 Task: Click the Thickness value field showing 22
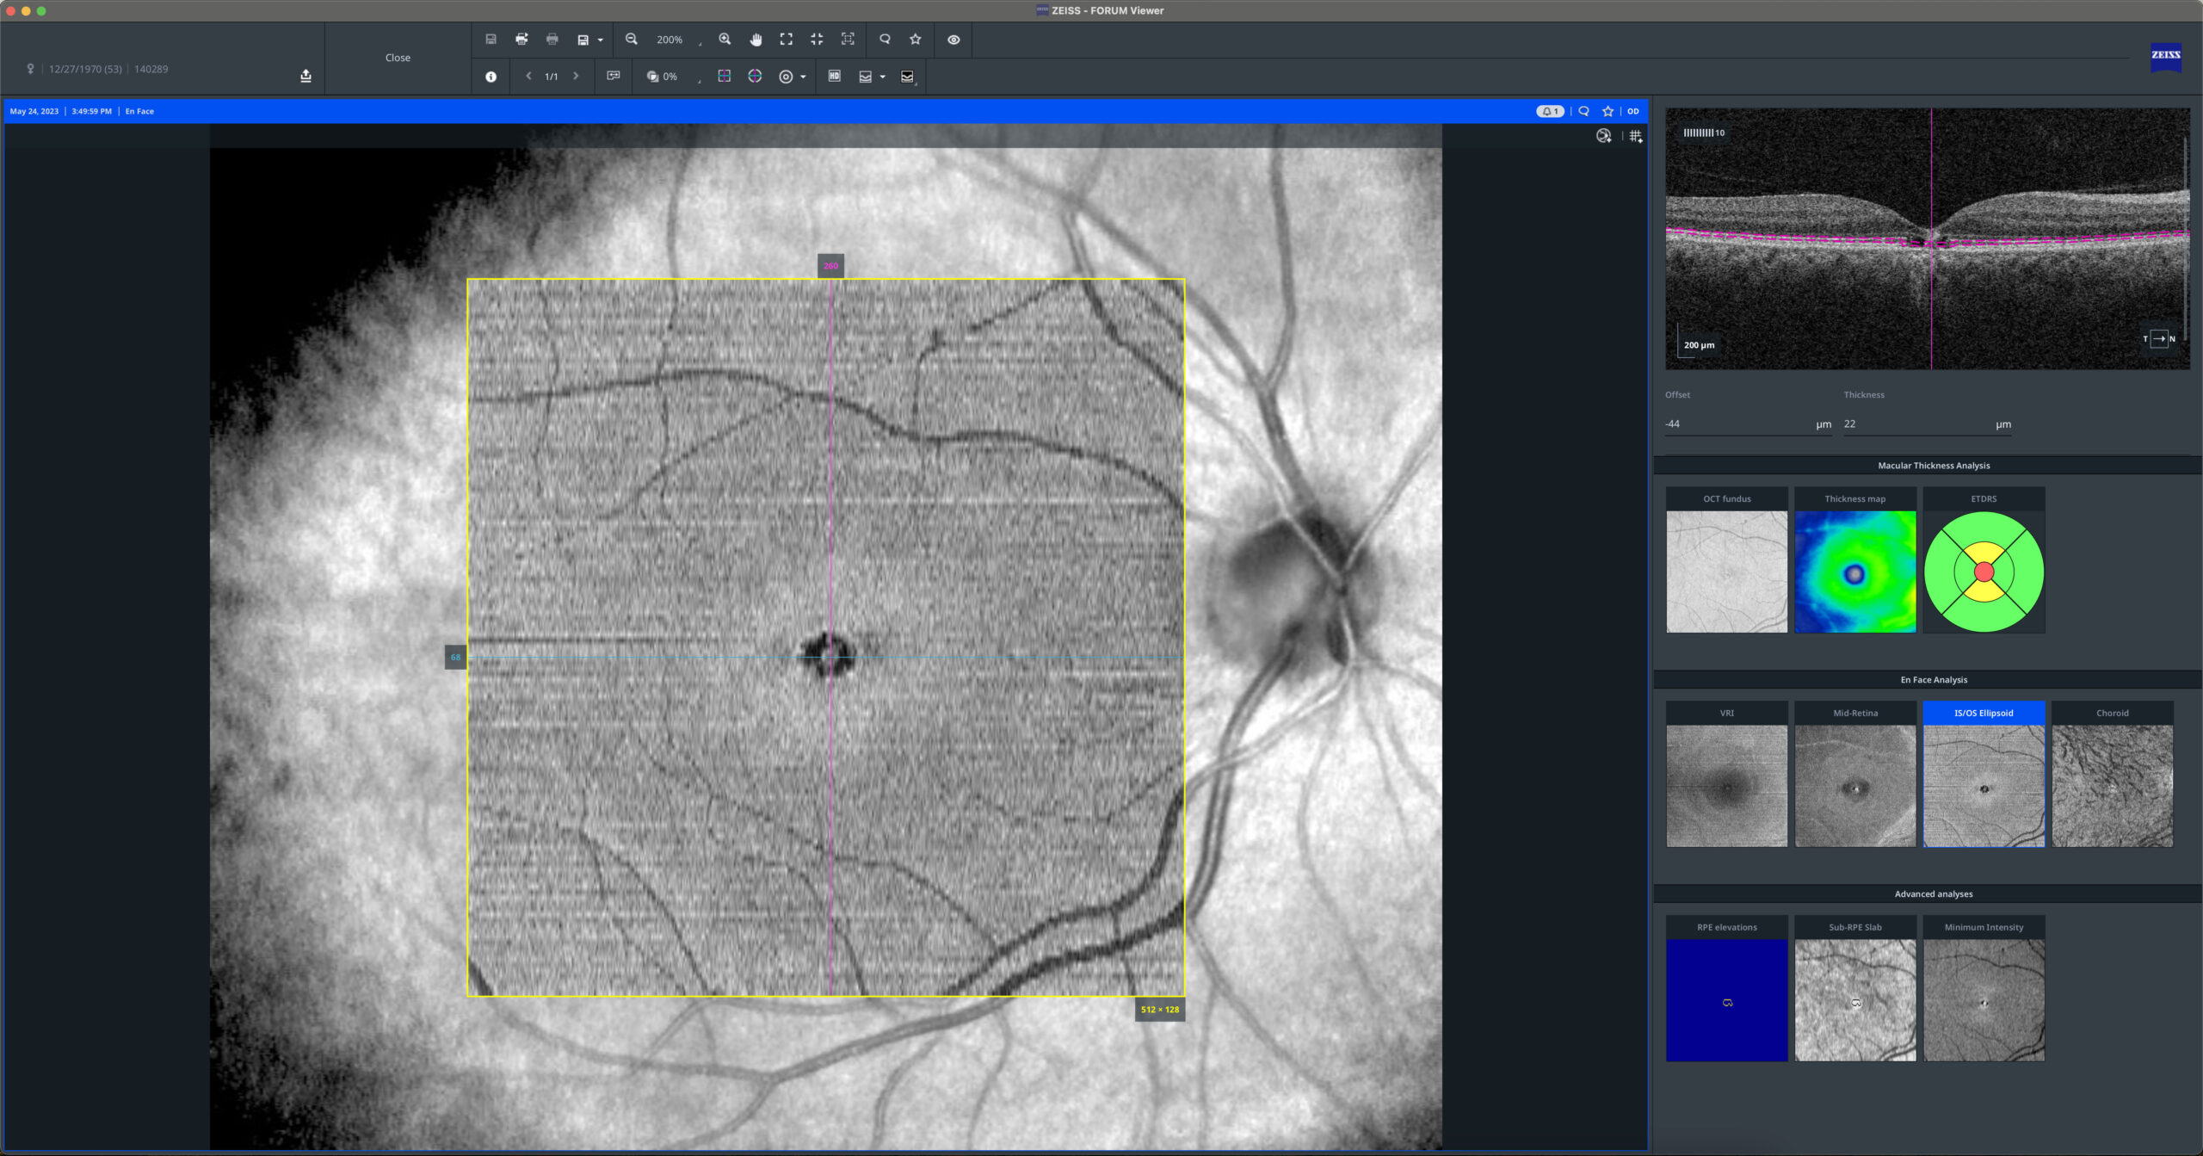point(1928,424)
